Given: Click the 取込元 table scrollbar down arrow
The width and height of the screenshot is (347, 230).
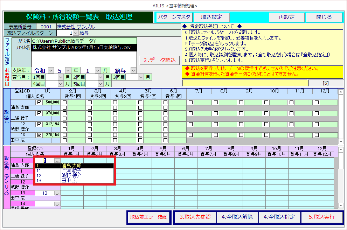Looking at the screenshot, I should point(341,141).
